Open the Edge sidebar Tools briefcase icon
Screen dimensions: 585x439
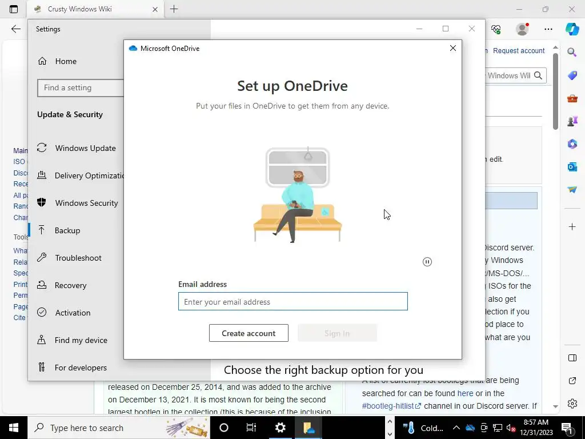pos(572,98)
